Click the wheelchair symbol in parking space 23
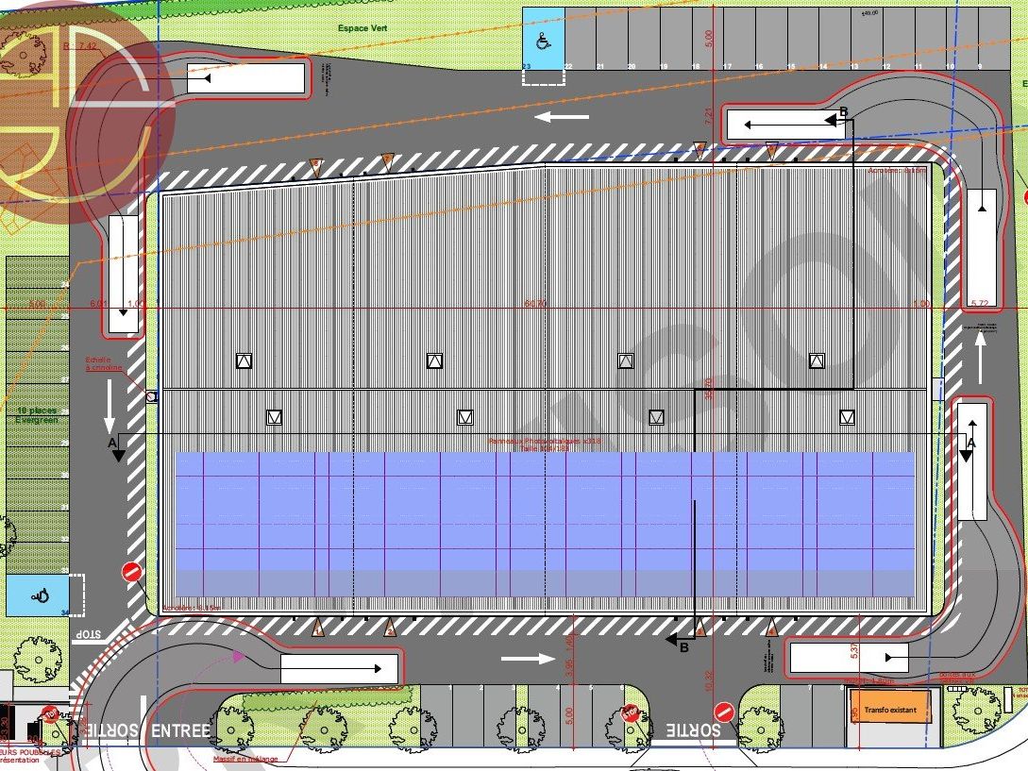The height and width of the screenshot is (771, 1028). 543,42
